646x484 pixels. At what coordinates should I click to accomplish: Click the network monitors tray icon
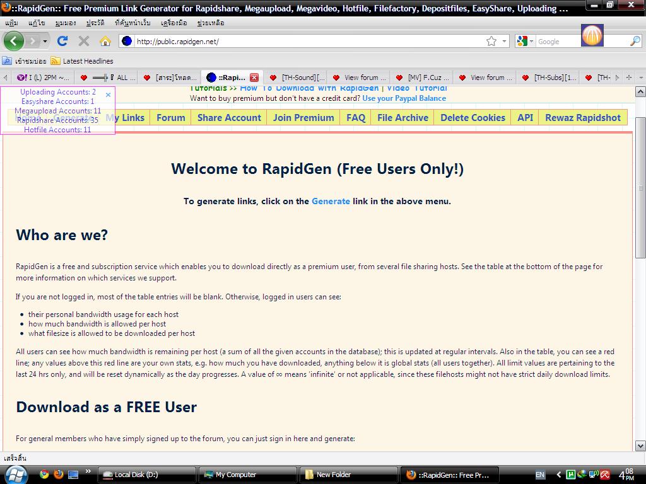click(x=594, y=475)
